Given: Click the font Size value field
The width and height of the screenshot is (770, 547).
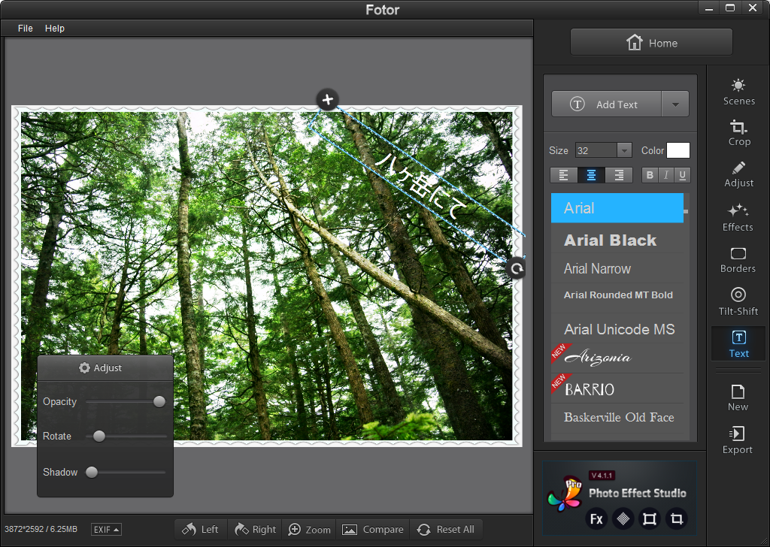Looking at the screenshot, I should point(596,150).
